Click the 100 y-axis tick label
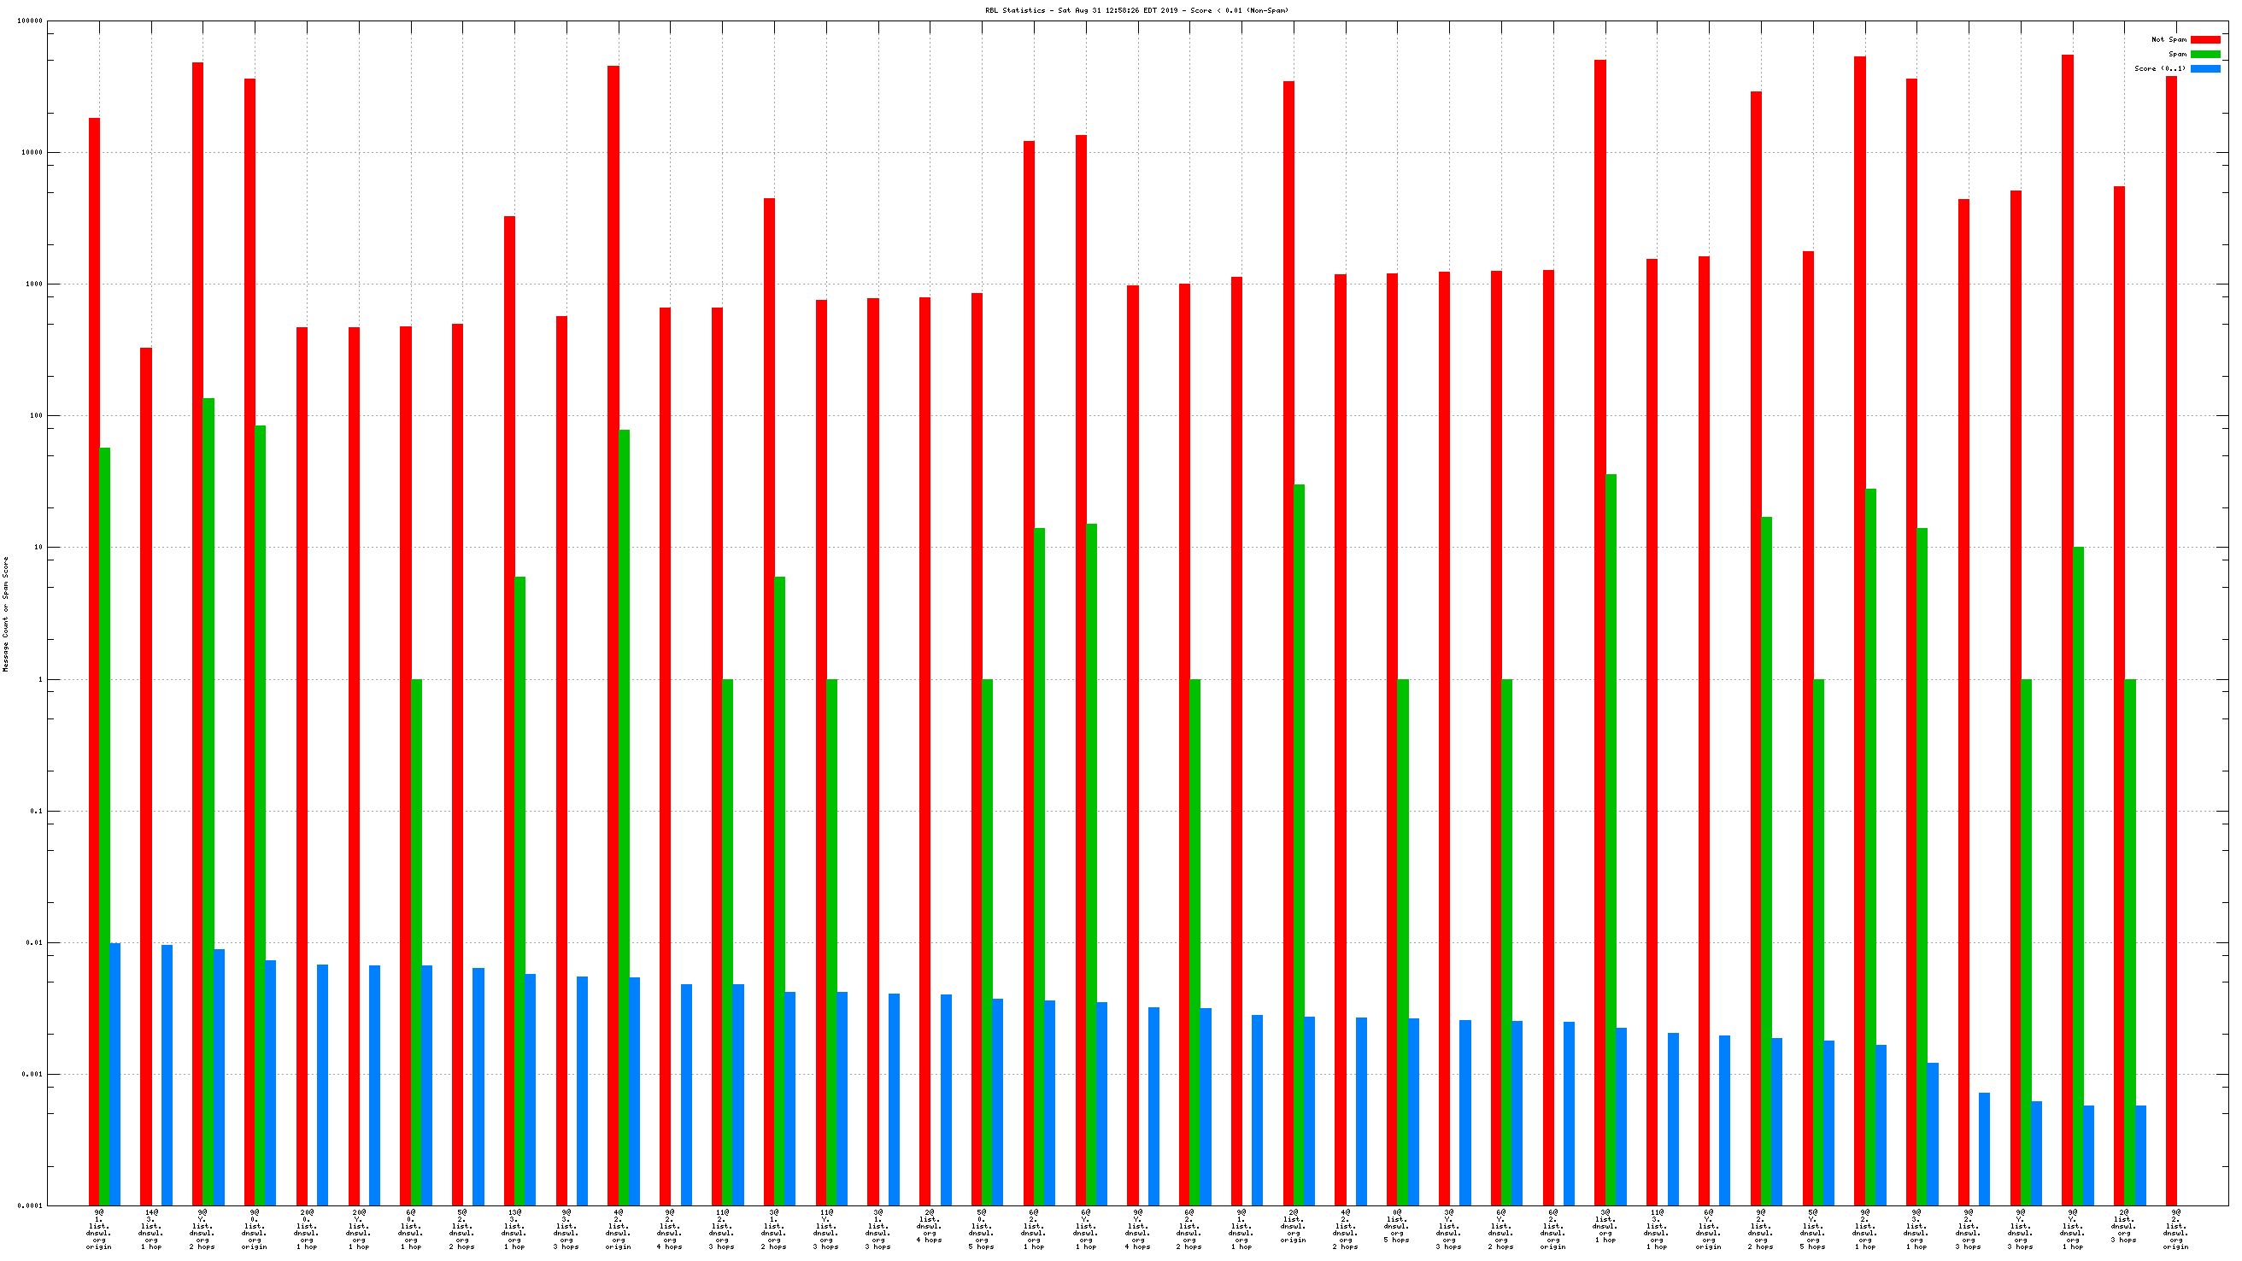 click(35, 415)
